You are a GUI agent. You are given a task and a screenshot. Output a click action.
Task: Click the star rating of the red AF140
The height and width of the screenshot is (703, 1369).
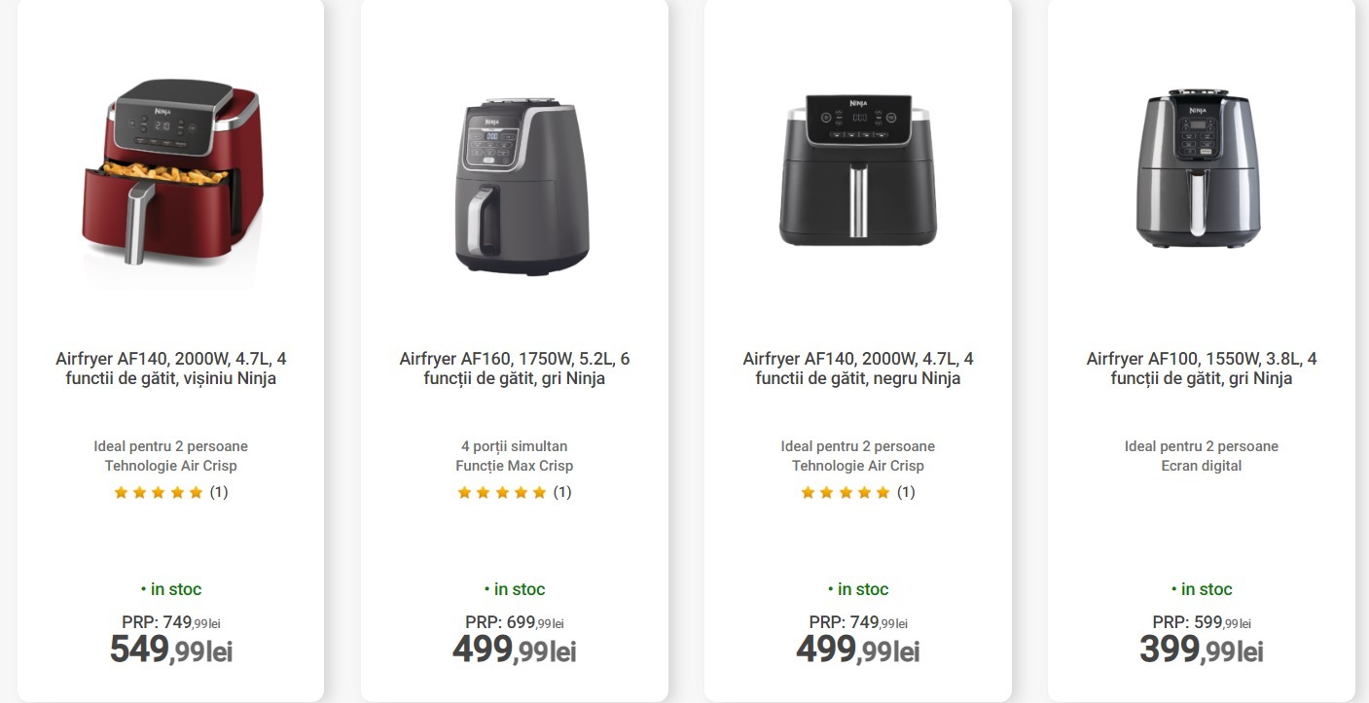tap(159, 493)
